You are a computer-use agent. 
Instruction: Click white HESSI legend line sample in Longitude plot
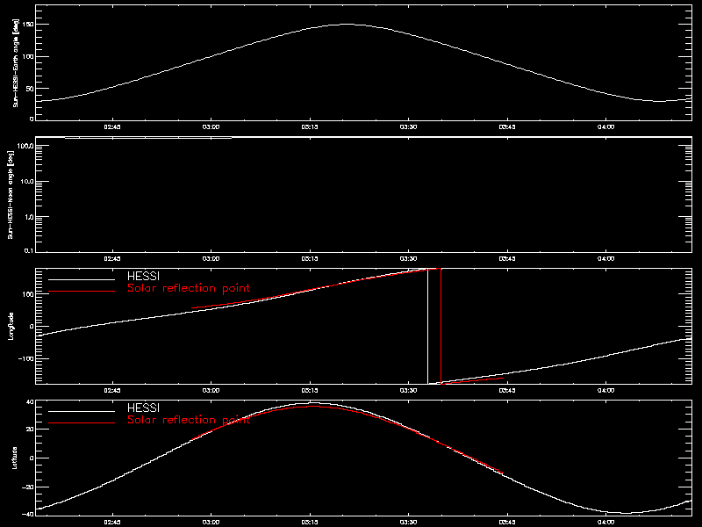point(82,279)
